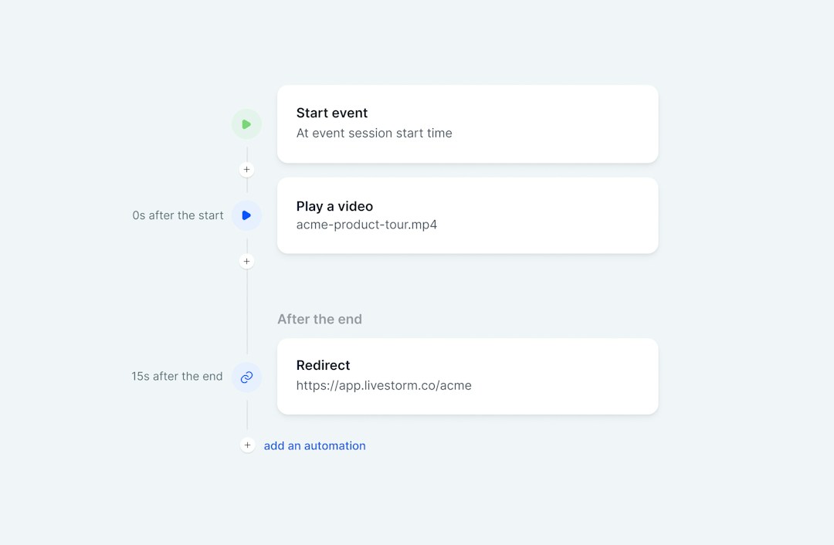Click the green Start event play icon
The image size is (834, 545).
246,124
